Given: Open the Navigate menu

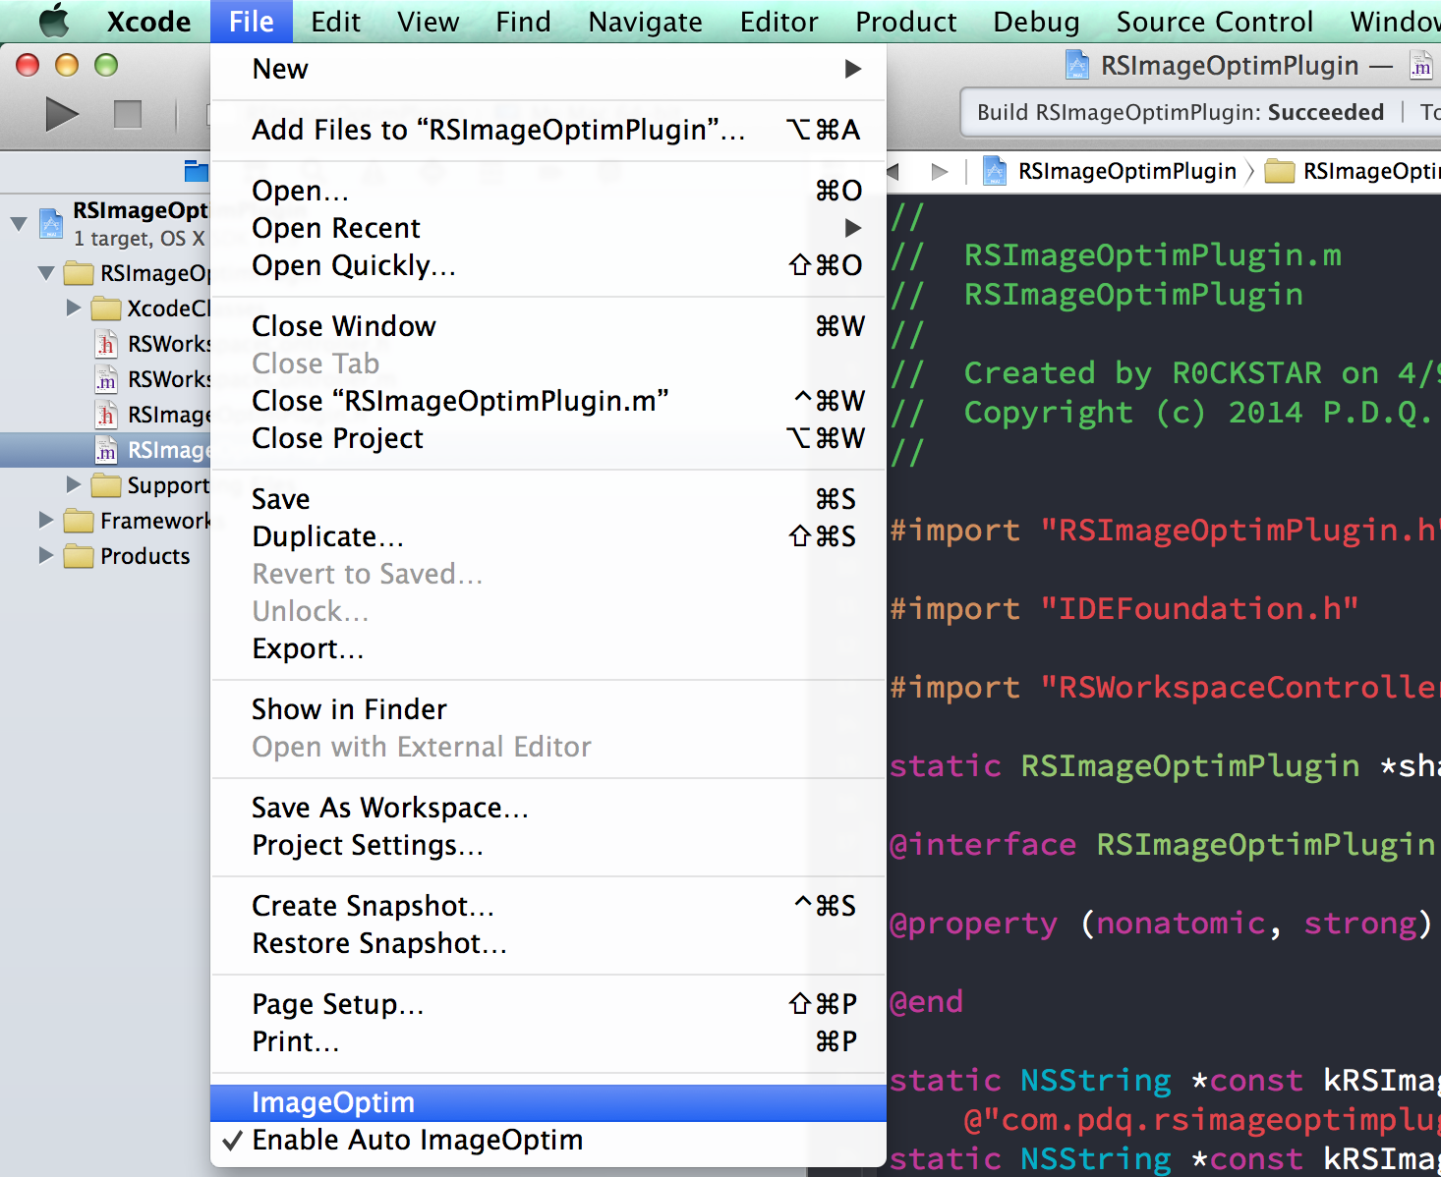Looking at the screenshot, I should coord(645,22).
